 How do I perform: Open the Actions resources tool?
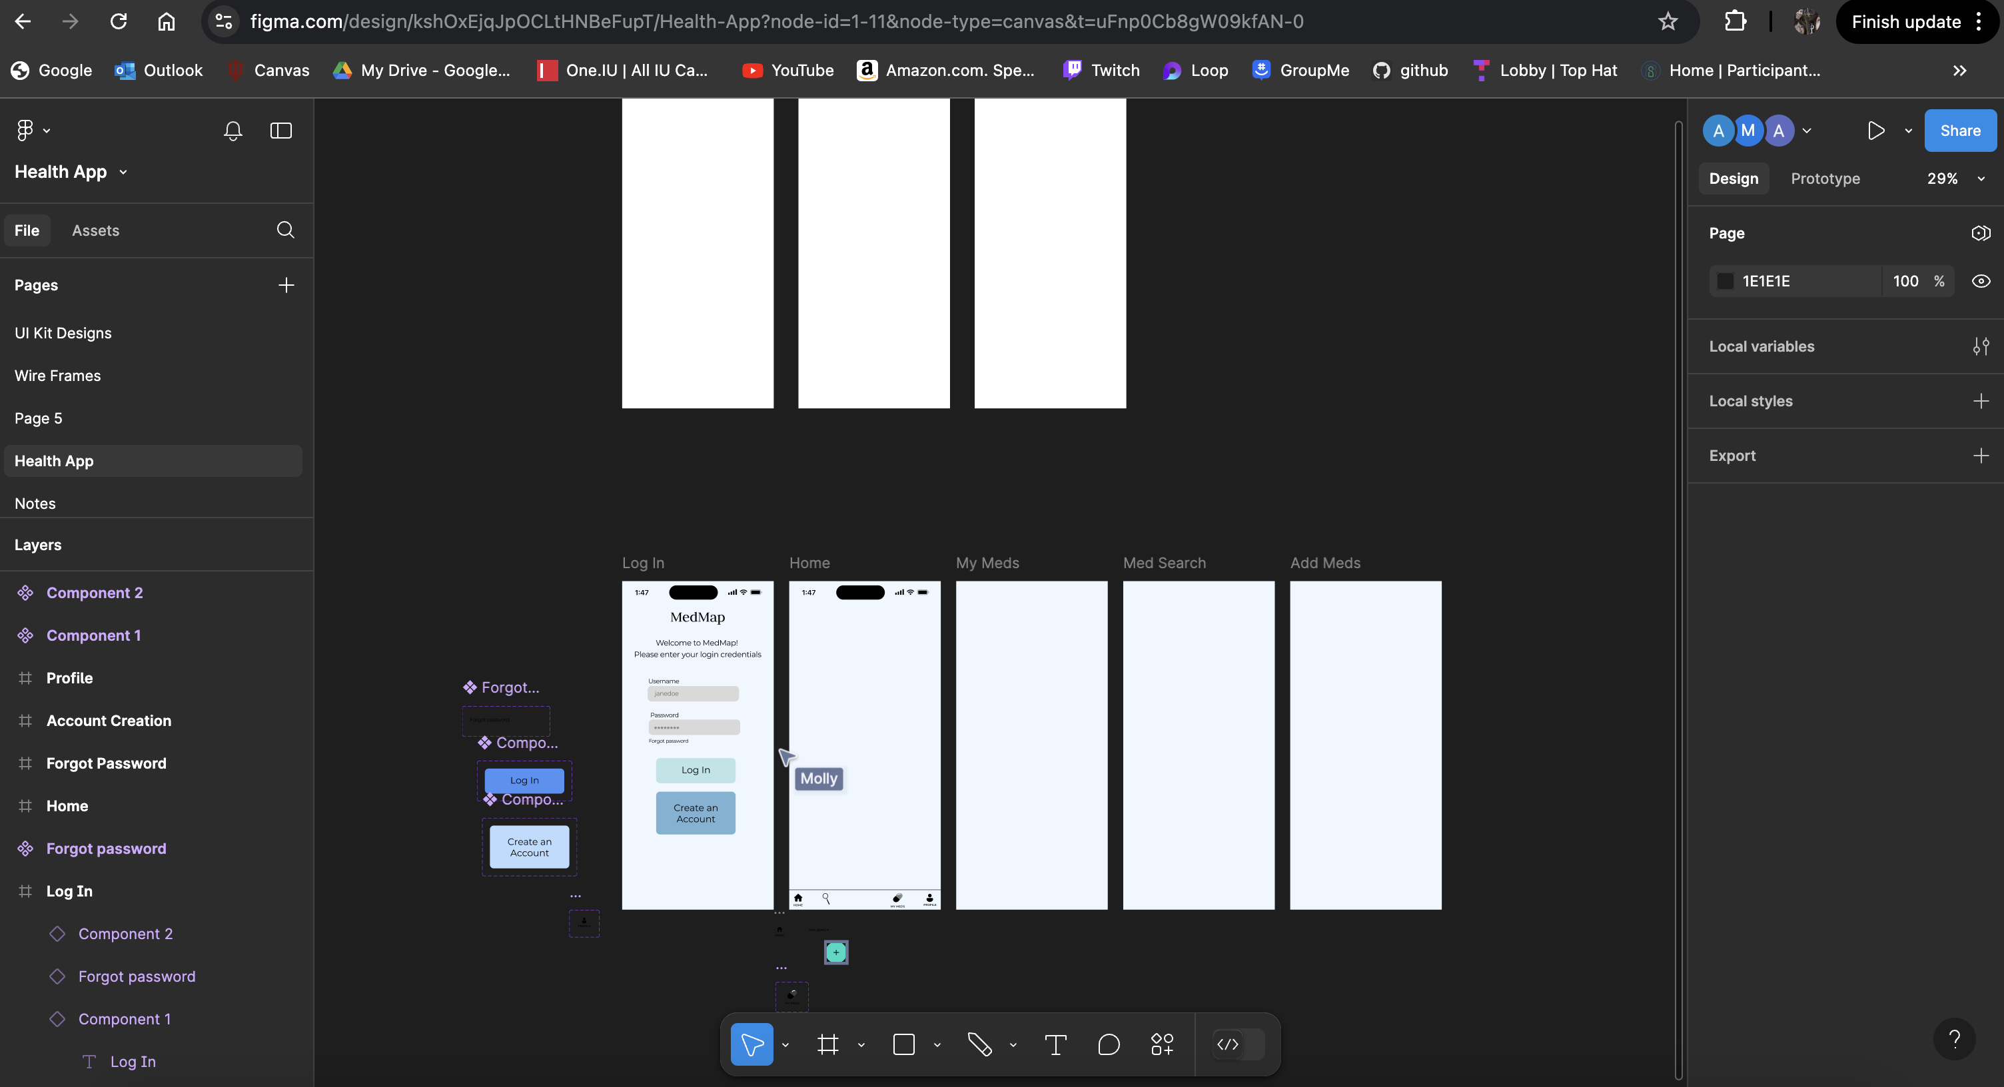click(x=1161, y=1044)
